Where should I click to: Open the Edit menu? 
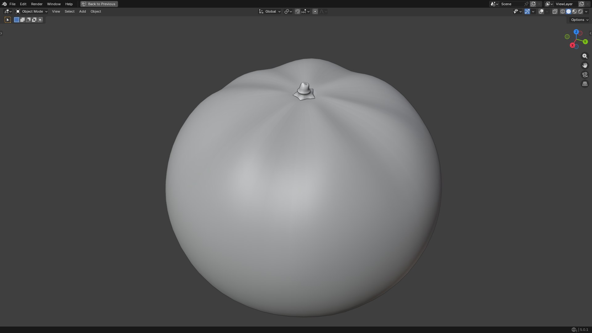tap(23, 4)
